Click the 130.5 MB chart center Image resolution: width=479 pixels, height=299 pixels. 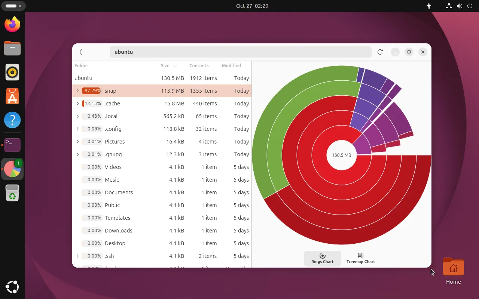tap(341, 155)
